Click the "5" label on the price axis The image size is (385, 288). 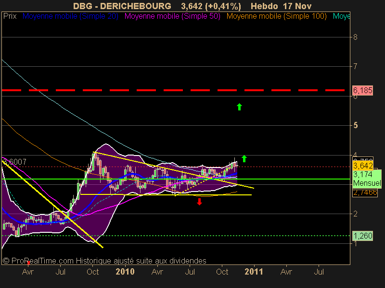pyautogui.click(x=355, y=125)
